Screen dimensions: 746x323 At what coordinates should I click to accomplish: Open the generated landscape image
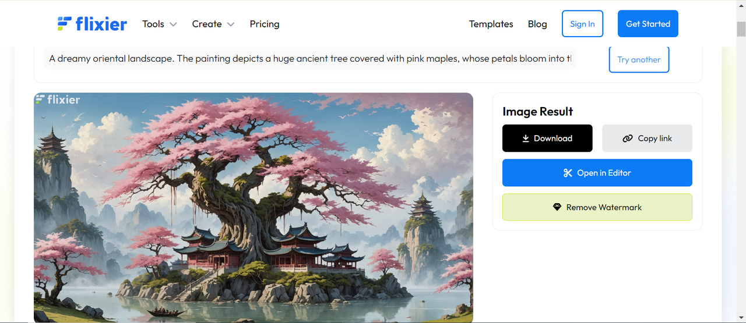pyautogui.click(x=254, y=208)
